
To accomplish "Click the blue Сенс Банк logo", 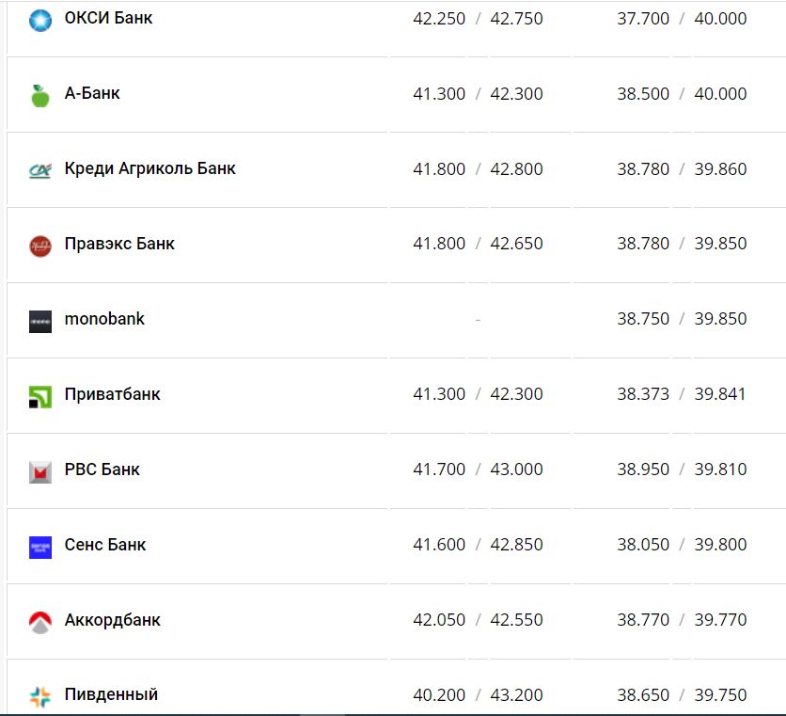I will tap(39, 547).
